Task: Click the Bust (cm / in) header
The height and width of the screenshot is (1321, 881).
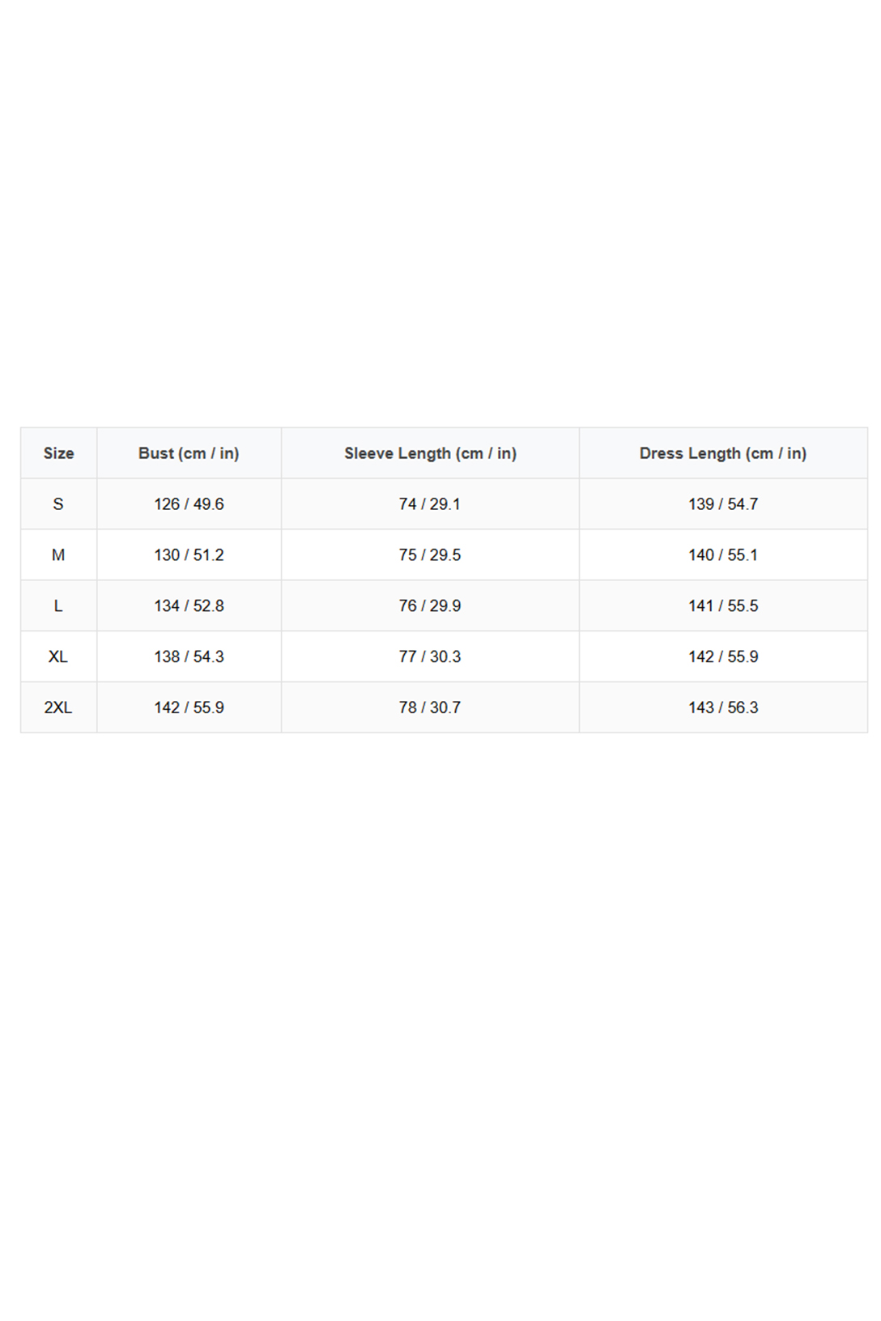Action: 189,453
